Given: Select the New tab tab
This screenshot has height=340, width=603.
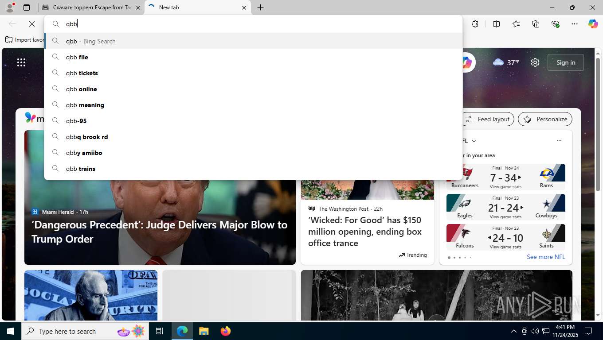Looking at the screenshot, I should [197, 8].
